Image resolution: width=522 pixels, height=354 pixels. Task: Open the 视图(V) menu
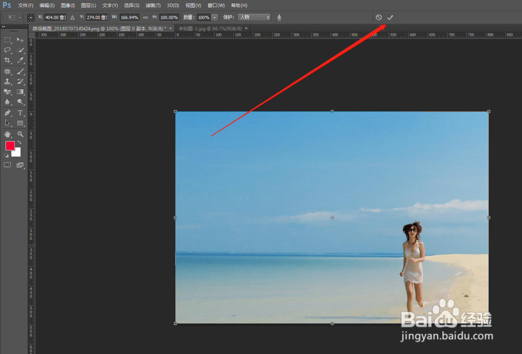tap(193, 5)
